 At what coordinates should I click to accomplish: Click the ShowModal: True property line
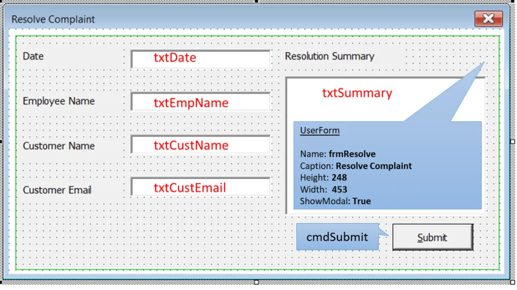pyautogui.click(x=335, y=201)
